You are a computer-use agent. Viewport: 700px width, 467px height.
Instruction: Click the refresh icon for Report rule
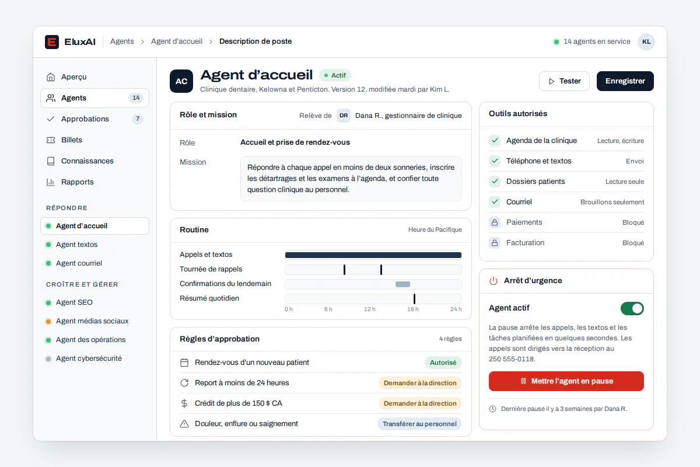pyautogui.click(x=184, y=383)
